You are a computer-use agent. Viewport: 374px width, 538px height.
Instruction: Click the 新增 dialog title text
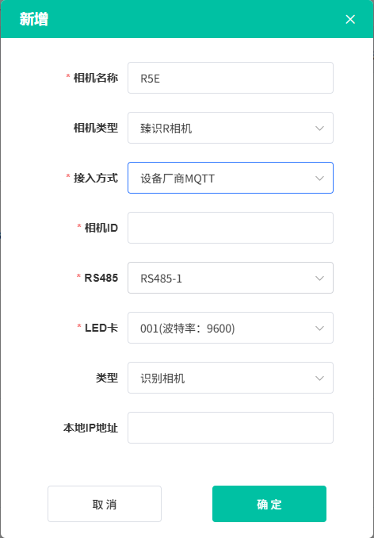click(x=33, y=19)
